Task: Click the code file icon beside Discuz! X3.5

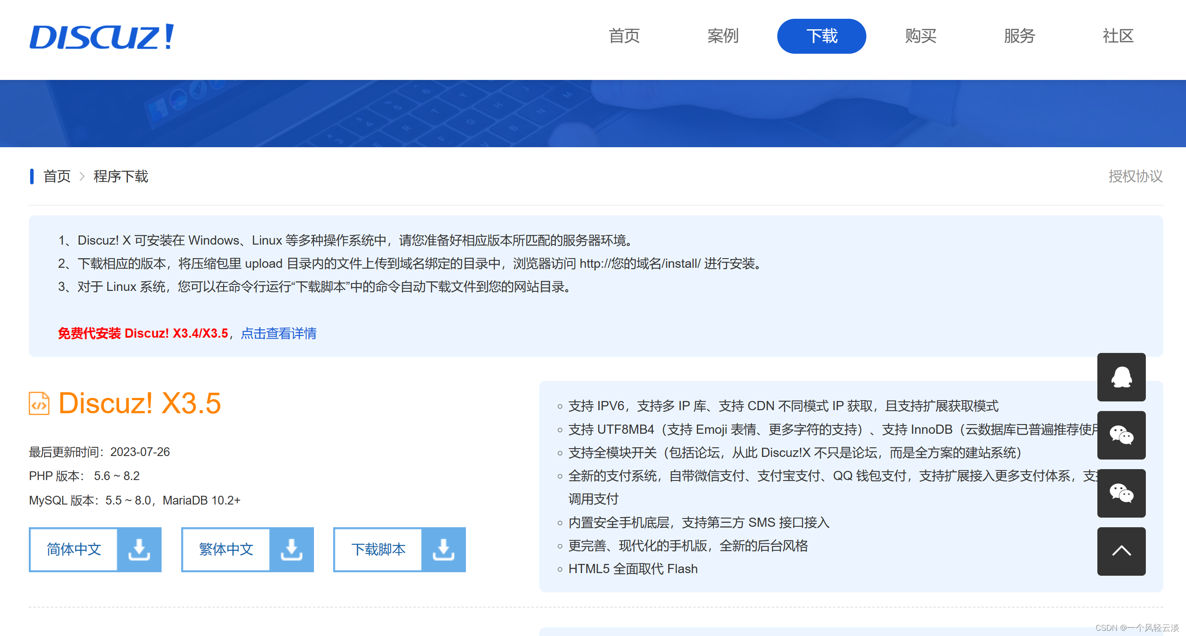Action: click(39, 404)
